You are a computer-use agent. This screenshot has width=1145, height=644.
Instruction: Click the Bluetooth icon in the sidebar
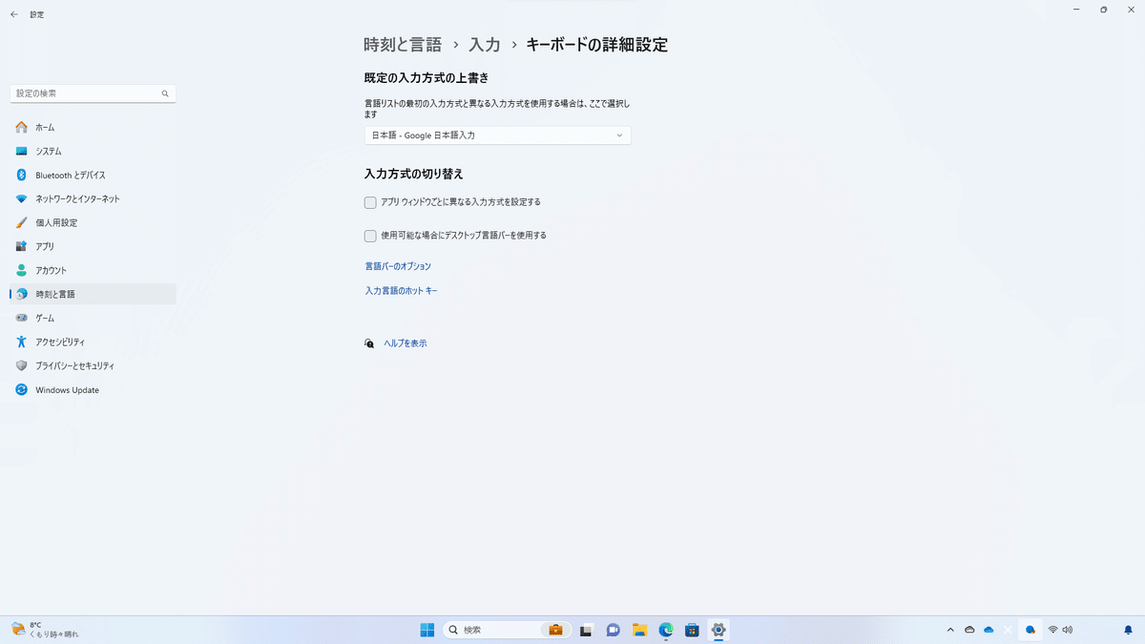click(21, 175)
